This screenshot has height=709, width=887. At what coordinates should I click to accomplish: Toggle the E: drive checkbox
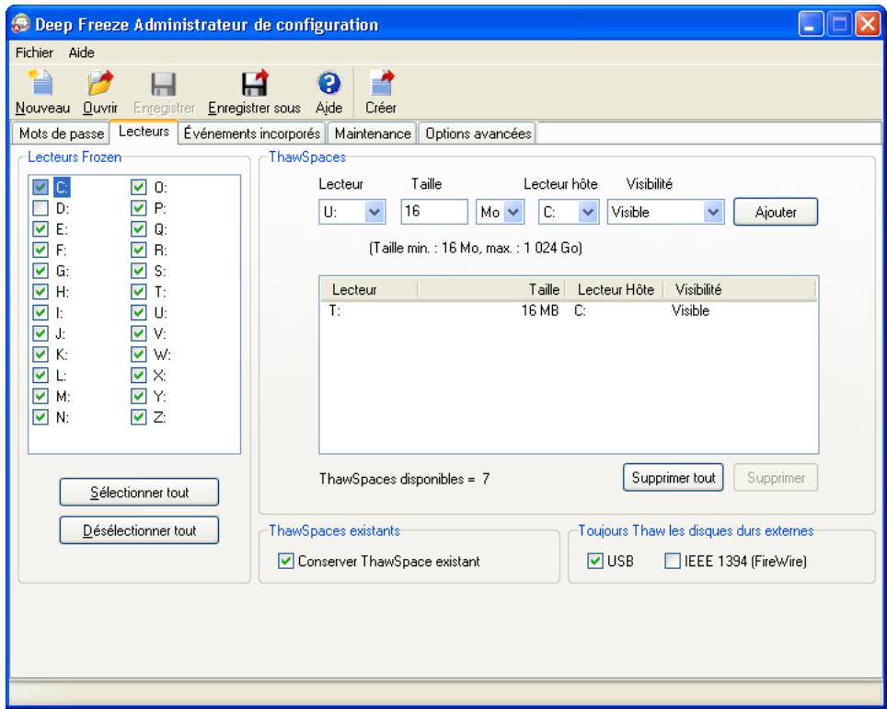coord(40,228)
